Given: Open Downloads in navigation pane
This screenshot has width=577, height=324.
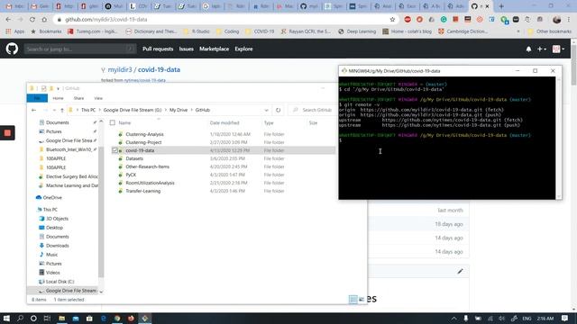Looking at the screenshot, I should 58,246.
